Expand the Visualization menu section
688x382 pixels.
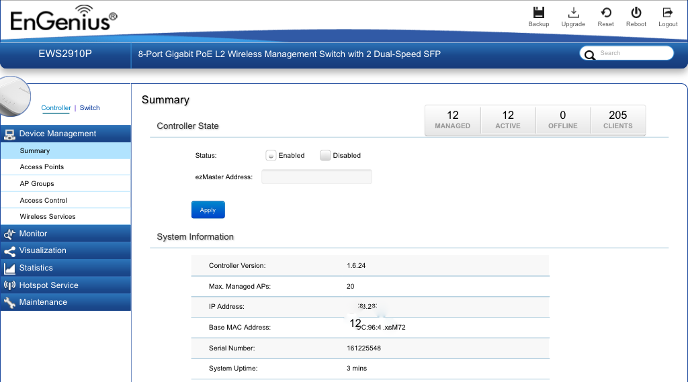point(66,250)
